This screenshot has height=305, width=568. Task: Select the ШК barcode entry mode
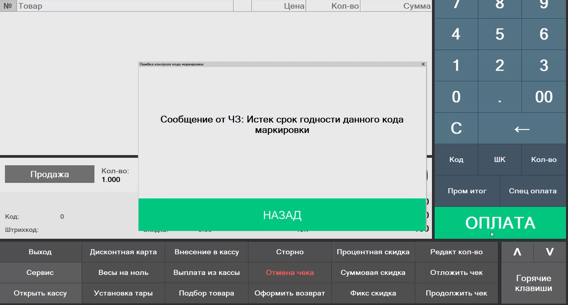click(500, 159)
